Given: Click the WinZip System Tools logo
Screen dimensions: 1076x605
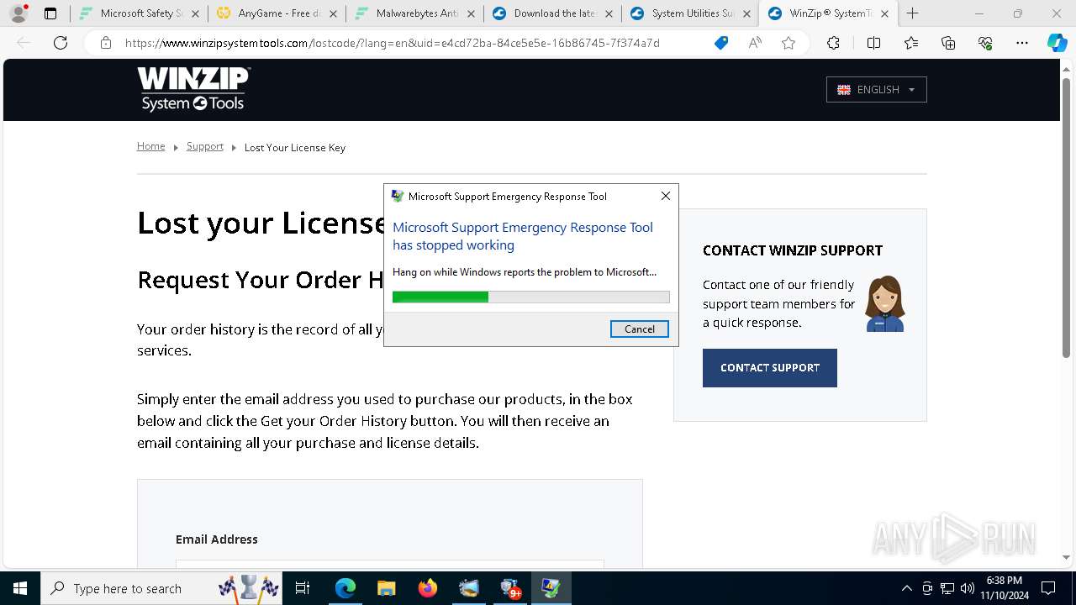Looking at the screenshot, I should [194, 89].
